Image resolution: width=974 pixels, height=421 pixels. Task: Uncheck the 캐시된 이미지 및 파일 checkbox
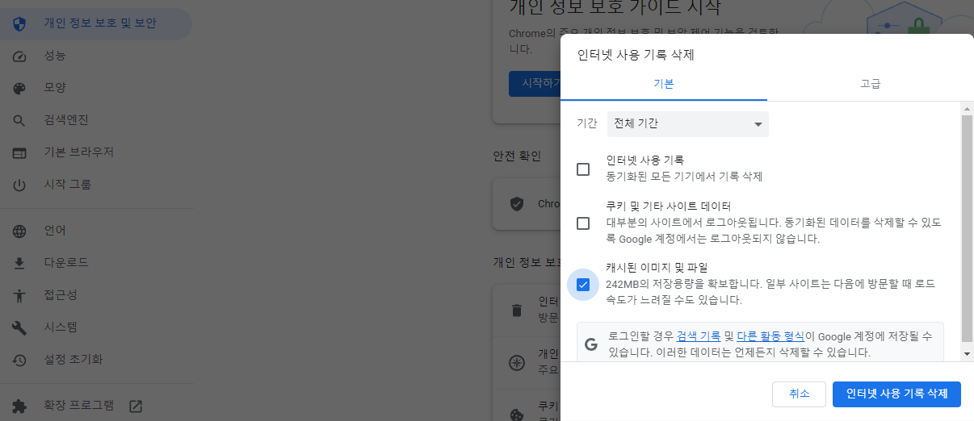[x=583, y=285]
